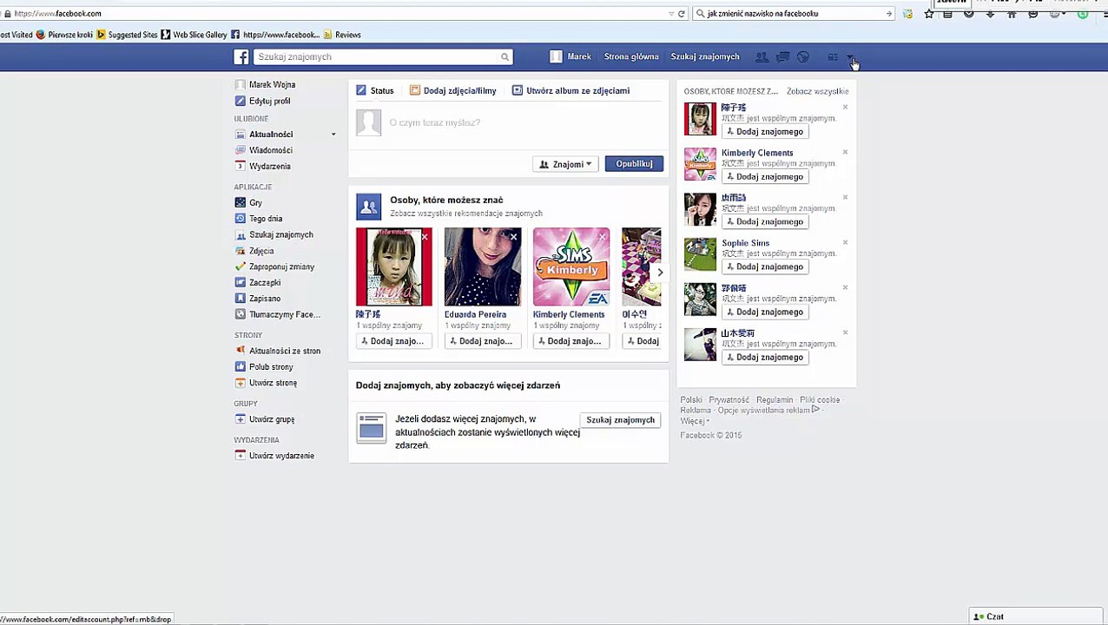Click the Aktualności ze stron icon
The image size is (1108, 625).
tap(241, 351)
